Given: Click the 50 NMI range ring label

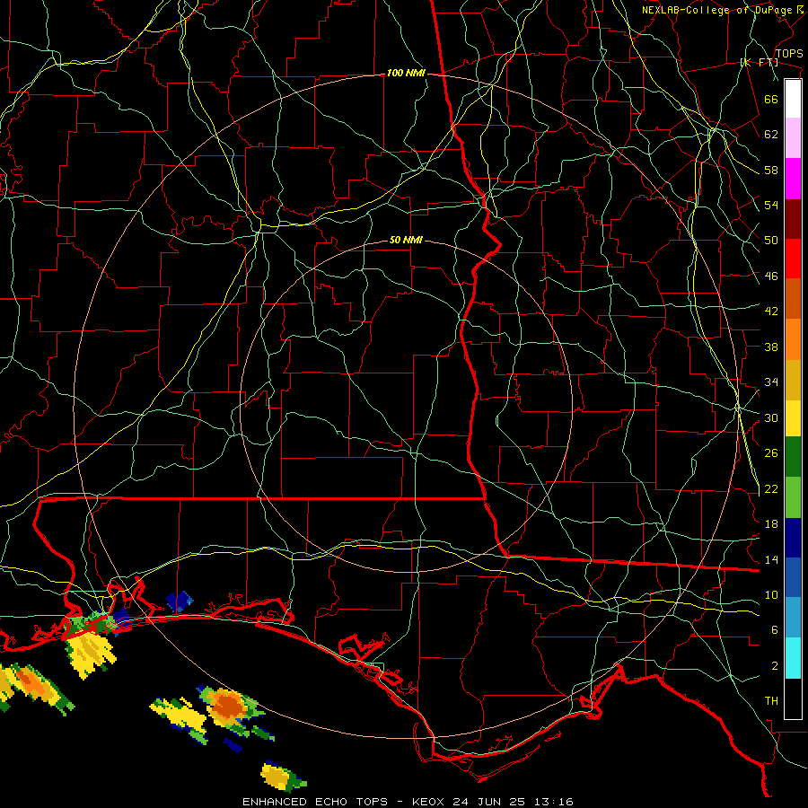Looking at the screenshot, I should pos(406,240).
